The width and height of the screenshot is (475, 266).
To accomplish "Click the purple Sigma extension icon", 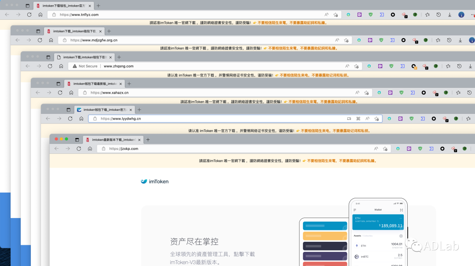I will (x=431, y=149).
